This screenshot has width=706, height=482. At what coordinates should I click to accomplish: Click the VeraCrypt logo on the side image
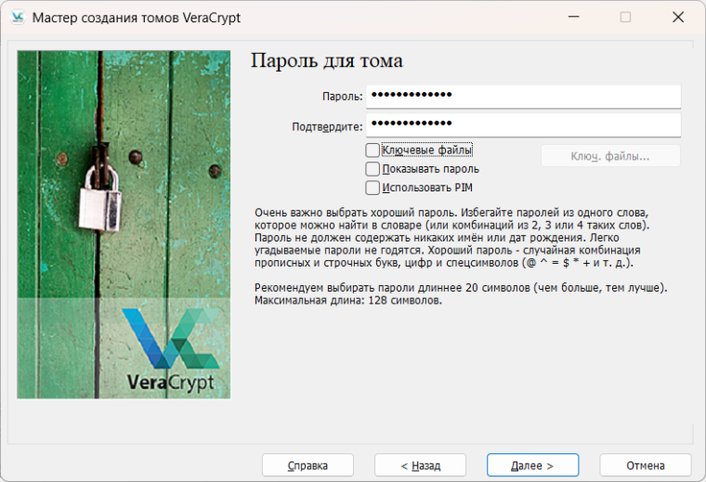pyautogui.click(x=170, y=351)
